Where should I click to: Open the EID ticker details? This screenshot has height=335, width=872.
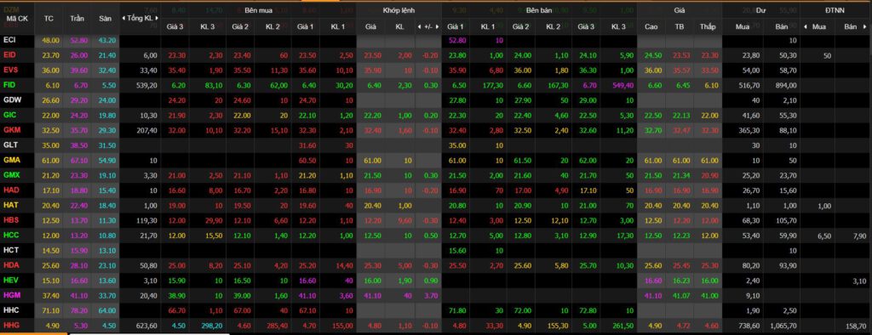pyautogui.click(x=9, y=54)
